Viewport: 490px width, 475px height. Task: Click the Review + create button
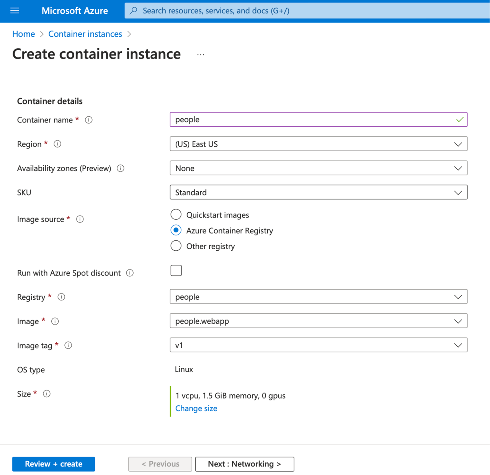click(53, 464)
